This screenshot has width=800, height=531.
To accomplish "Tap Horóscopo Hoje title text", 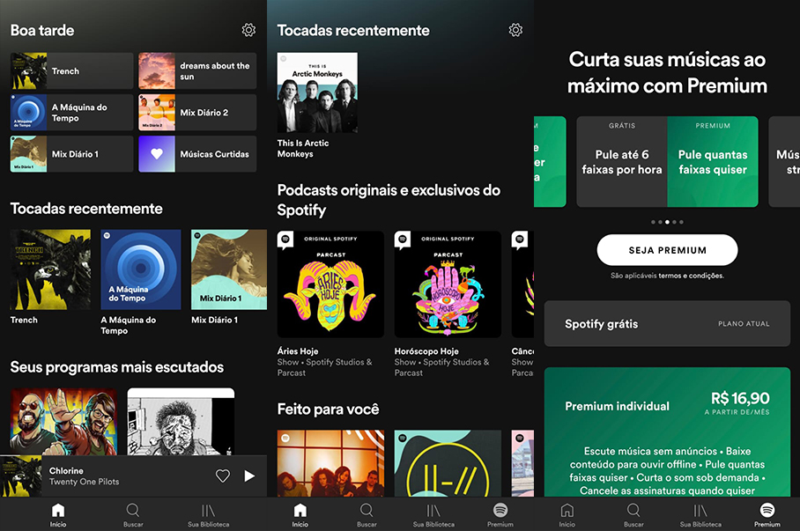I will point(426,351).
